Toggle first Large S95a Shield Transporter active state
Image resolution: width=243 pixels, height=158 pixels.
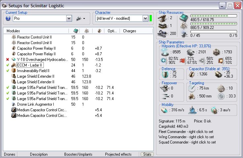click(8, 87)
